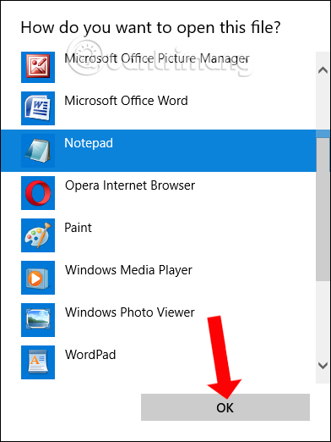Viewport: 331px width, 442px height.
Task: Click the Opera Internet Browser icon
Action: [38, 193]
